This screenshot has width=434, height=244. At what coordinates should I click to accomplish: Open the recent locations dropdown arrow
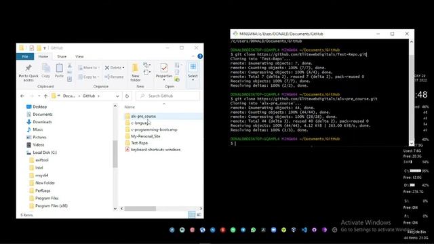coord(39,96)
